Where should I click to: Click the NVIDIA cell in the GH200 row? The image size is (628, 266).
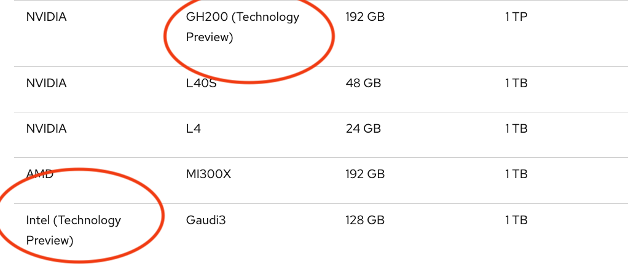[x=46, y=17]
